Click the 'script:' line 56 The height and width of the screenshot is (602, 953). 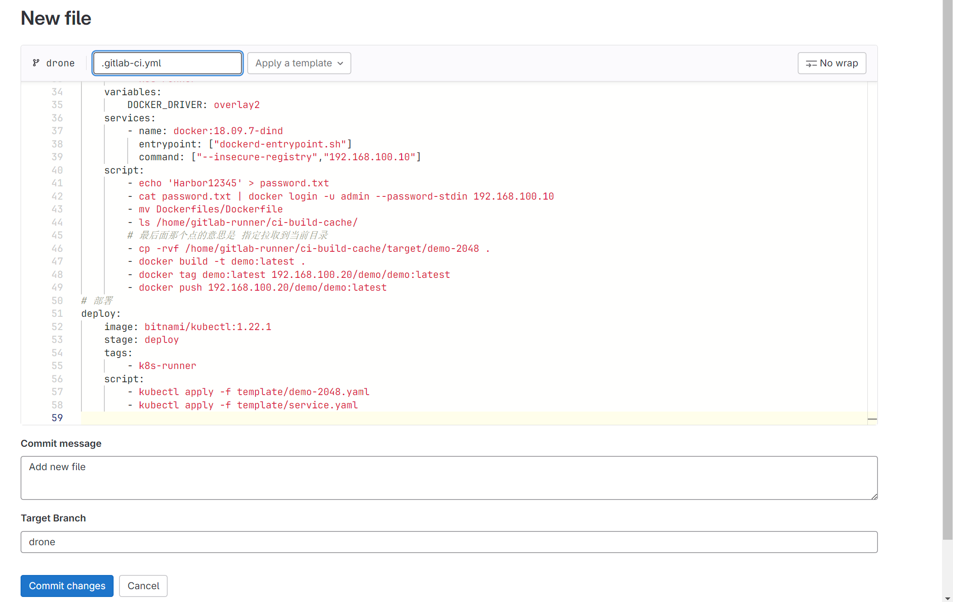tap(124, 379)
